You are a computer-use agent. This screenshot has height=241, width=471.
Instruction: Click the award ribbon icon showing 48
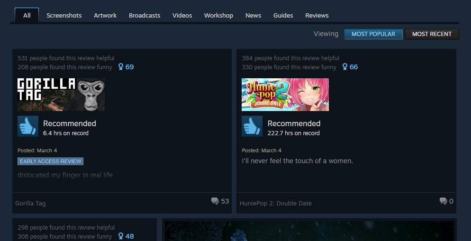pos(121,236)
